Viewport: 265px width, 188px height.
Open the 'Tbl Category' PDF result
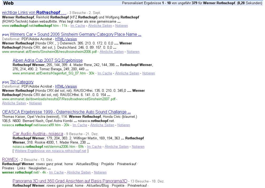[22, 82]
